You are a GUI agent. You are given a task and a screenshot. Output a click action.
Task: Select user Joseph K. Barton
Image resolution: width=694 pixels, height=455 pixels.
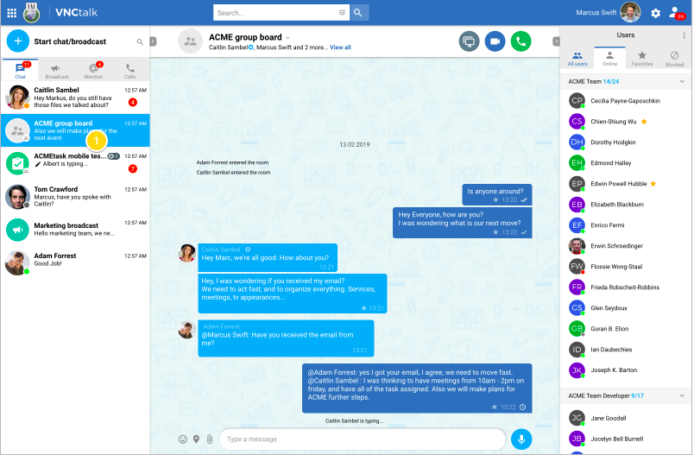[625, 370]
